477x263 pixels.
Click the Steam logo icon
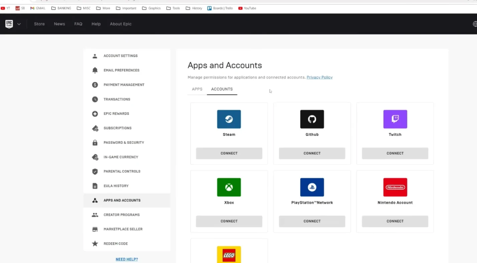(x=229, y=119)
